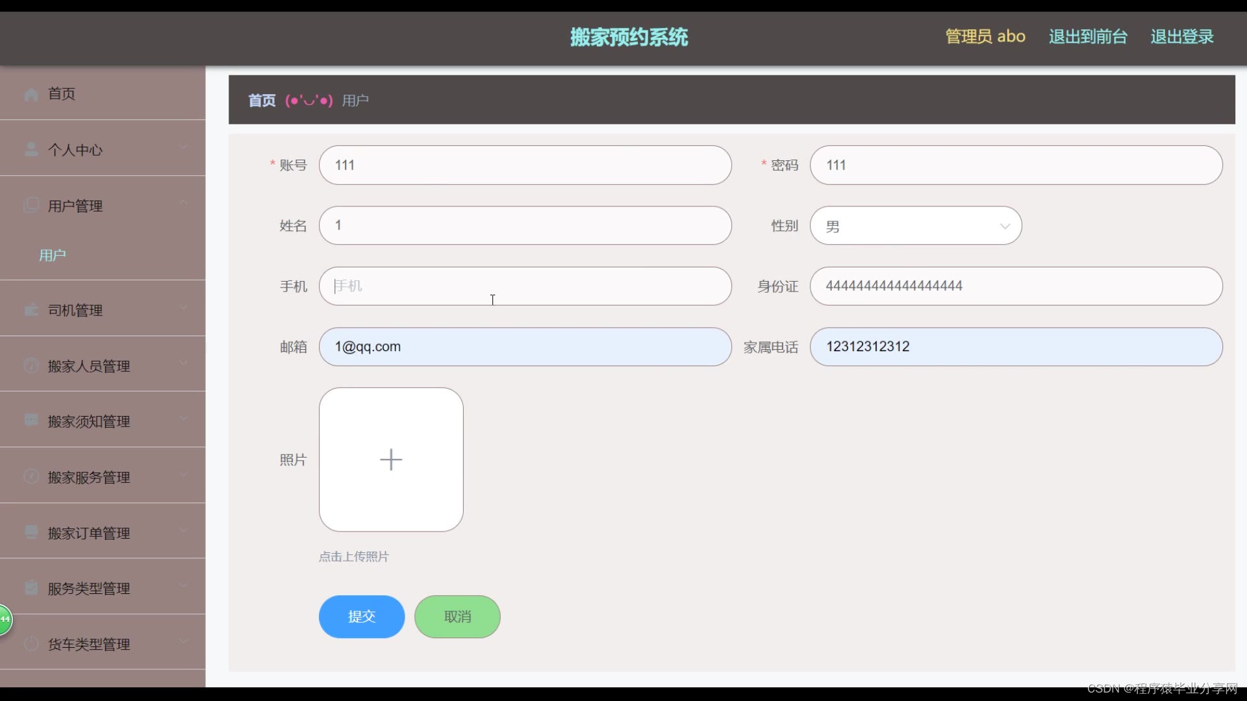The image size is (1247, 701).
Task: Expand the 搬家服务管理 menu chevron
Action: coord(184,474)
